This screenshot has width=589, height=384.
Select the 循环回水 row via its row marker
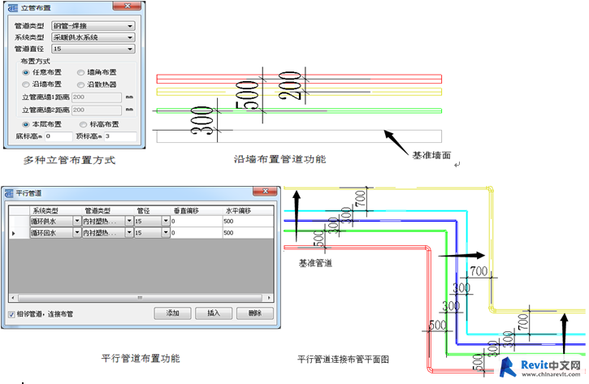pos(19,233)
